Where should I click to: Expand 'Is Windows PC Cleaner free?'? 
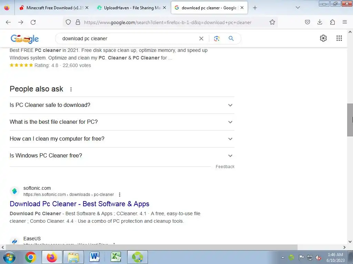[122, 156]
